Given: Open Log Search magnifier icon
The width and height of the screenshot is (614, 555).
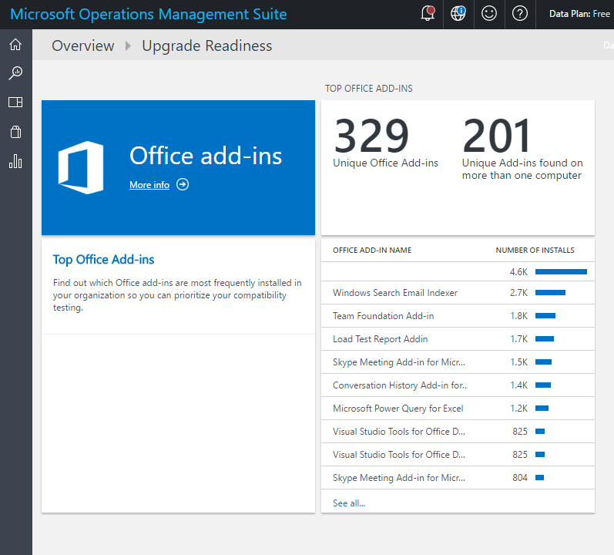Looking at the screenshot, I should point(15,73).
